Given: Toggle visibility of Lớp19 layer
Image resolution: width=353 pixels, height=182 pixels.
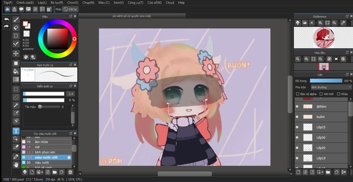Looking at the screenshot, I should (x=297, y=158).
